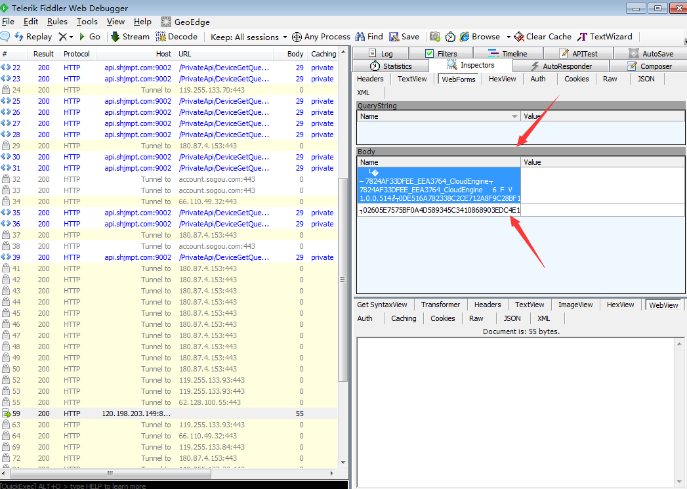Open the File menu

pos(8,22)
